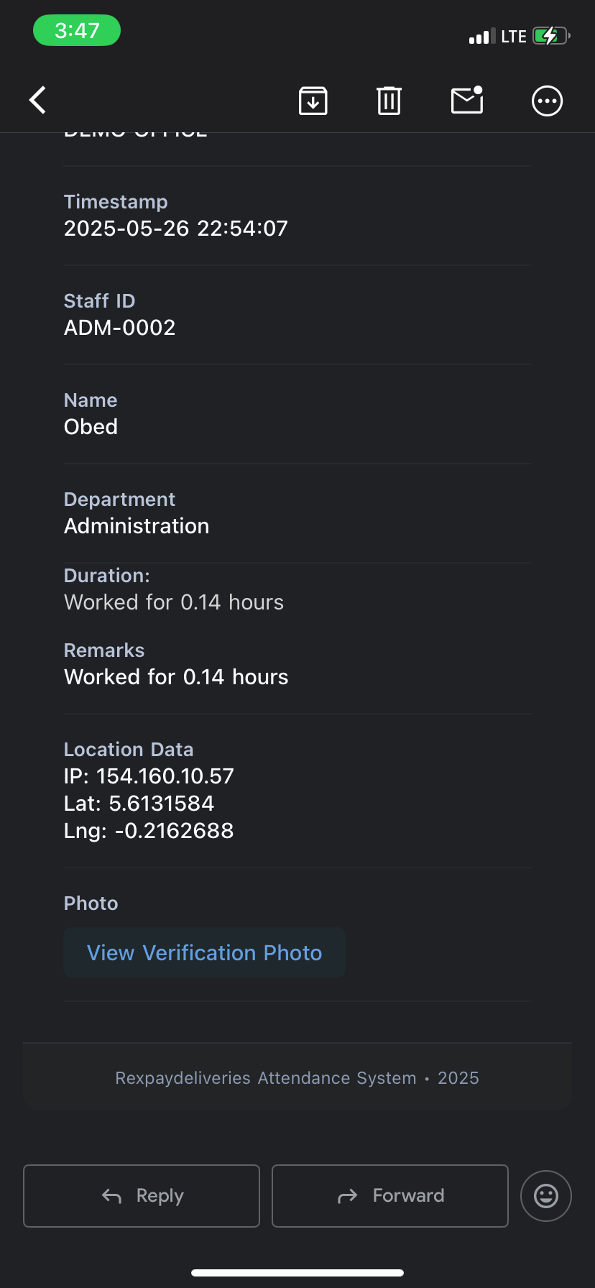This screenshot has height=1288, width=595.
Task: Delete the email using the trash icon
Action: [389, 101]
